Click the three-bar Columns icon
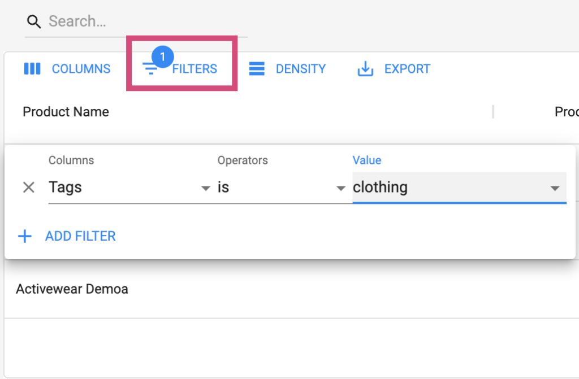Image resolution: width=579 pixels, height=379 pixels. pos(32,69)
